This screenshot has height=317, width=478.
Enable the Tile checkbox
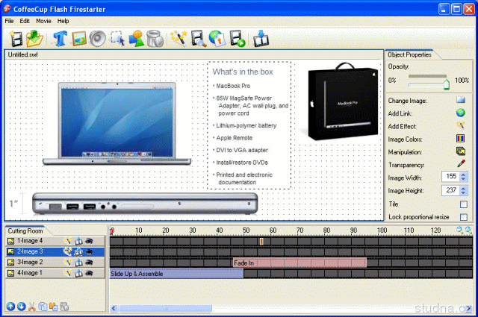[464, 204]
